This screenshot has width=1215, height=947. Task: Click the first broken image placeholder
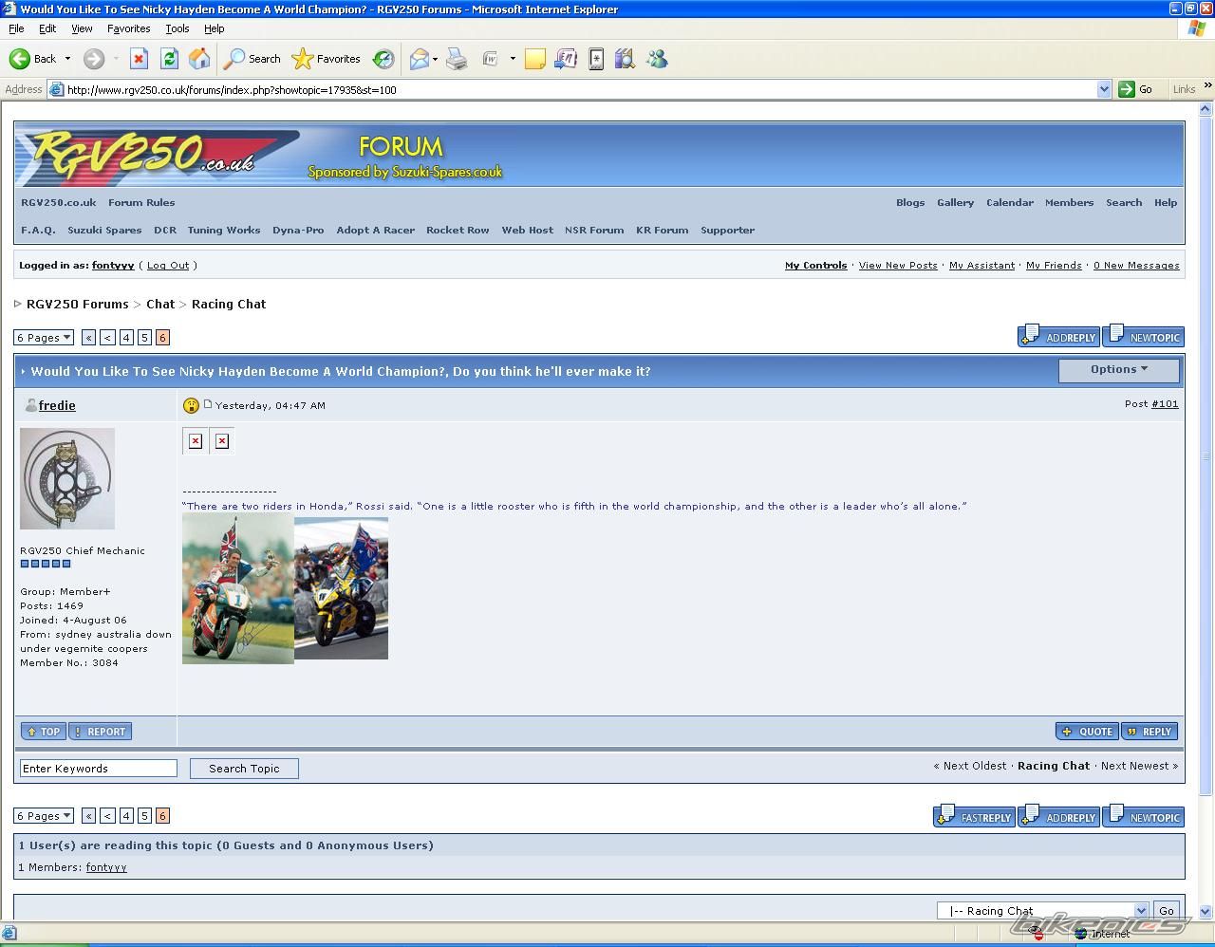196,440
